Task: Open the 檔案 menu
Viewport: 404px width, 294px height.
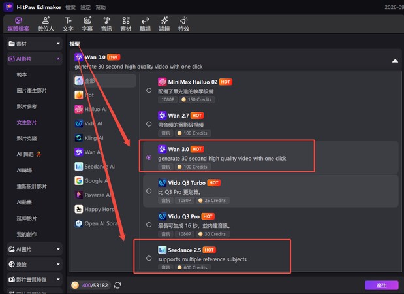Action: (70, 7)
